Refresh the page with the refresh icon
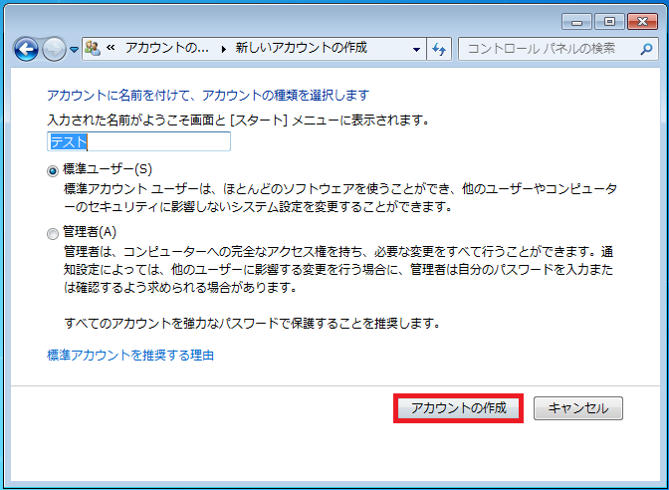This screenshot has height=490, width=669. pyautogui.click(x=439, y=49)
